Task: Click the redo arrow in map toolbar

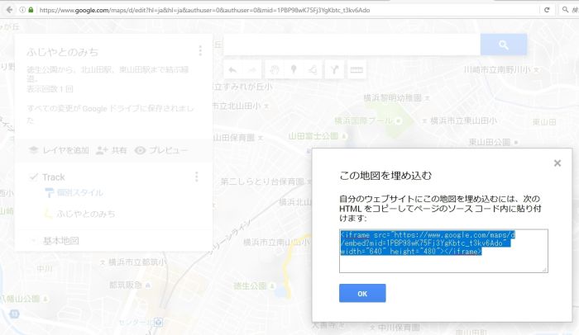Action: point(252,69)
